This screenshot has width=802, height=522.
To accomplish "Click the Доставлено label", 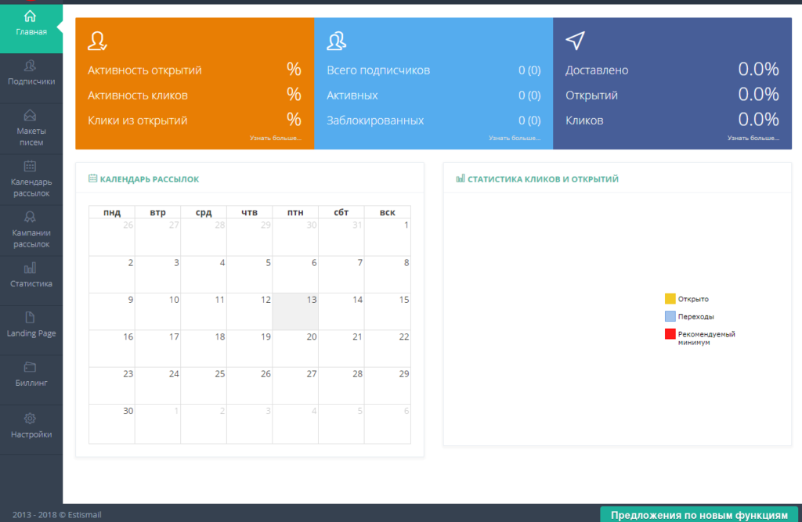I will coord(597,70).
